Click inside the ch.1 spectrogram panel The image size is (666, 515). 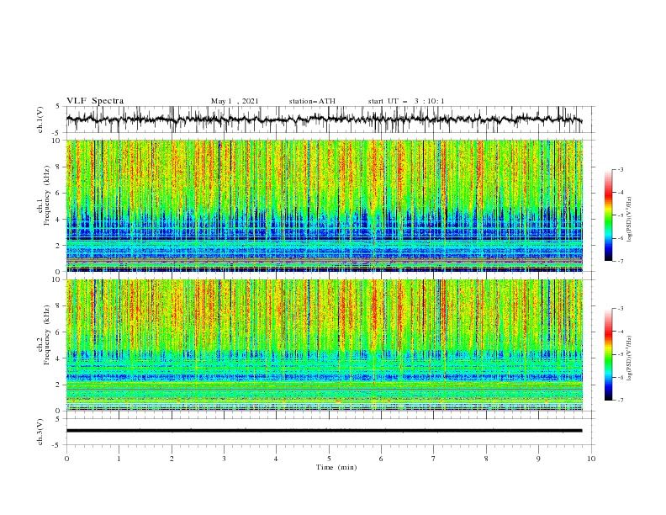324,205
